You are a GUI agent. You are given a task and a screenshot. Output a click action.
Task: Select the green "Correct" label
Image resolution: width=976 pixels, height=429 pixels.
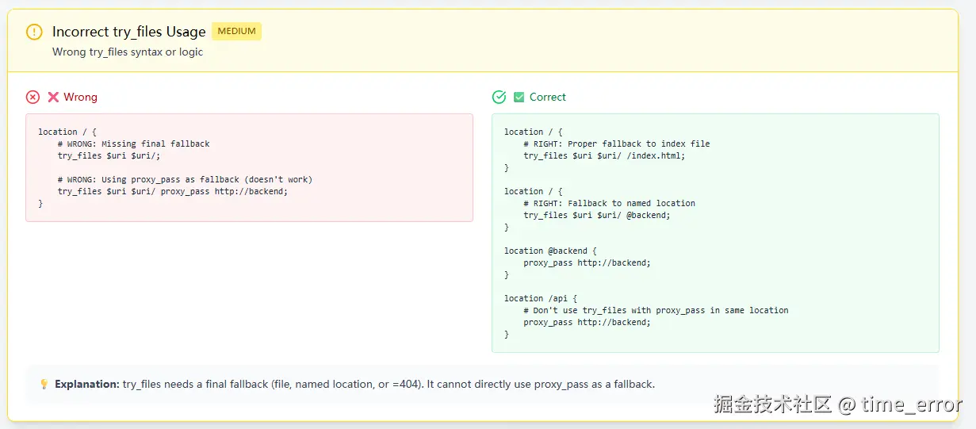547,97
